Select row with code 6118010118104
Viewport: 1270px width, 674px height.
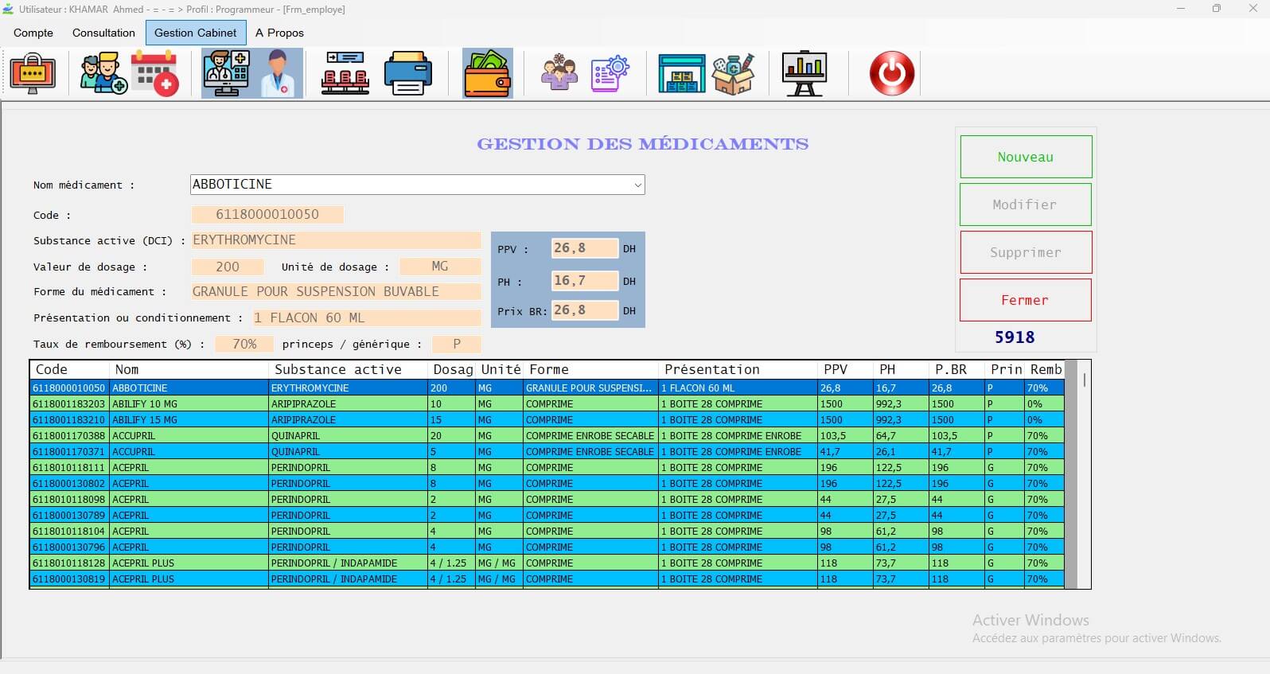[x=547, y=531]
